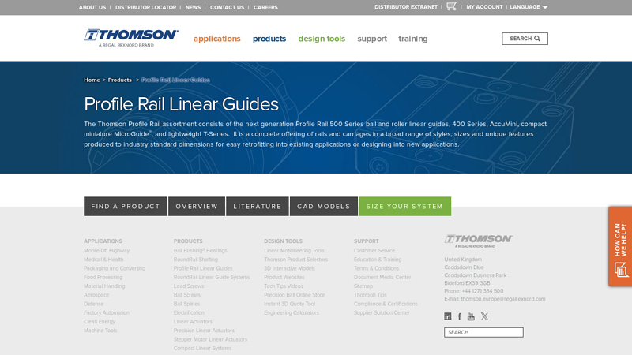
Task: Open Contact Us link
Action: [227, 7]
